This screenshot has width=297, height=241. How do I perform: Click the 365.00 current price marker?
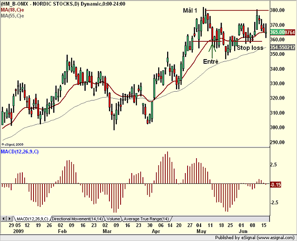pyautogui.click(x=277, y=32)
